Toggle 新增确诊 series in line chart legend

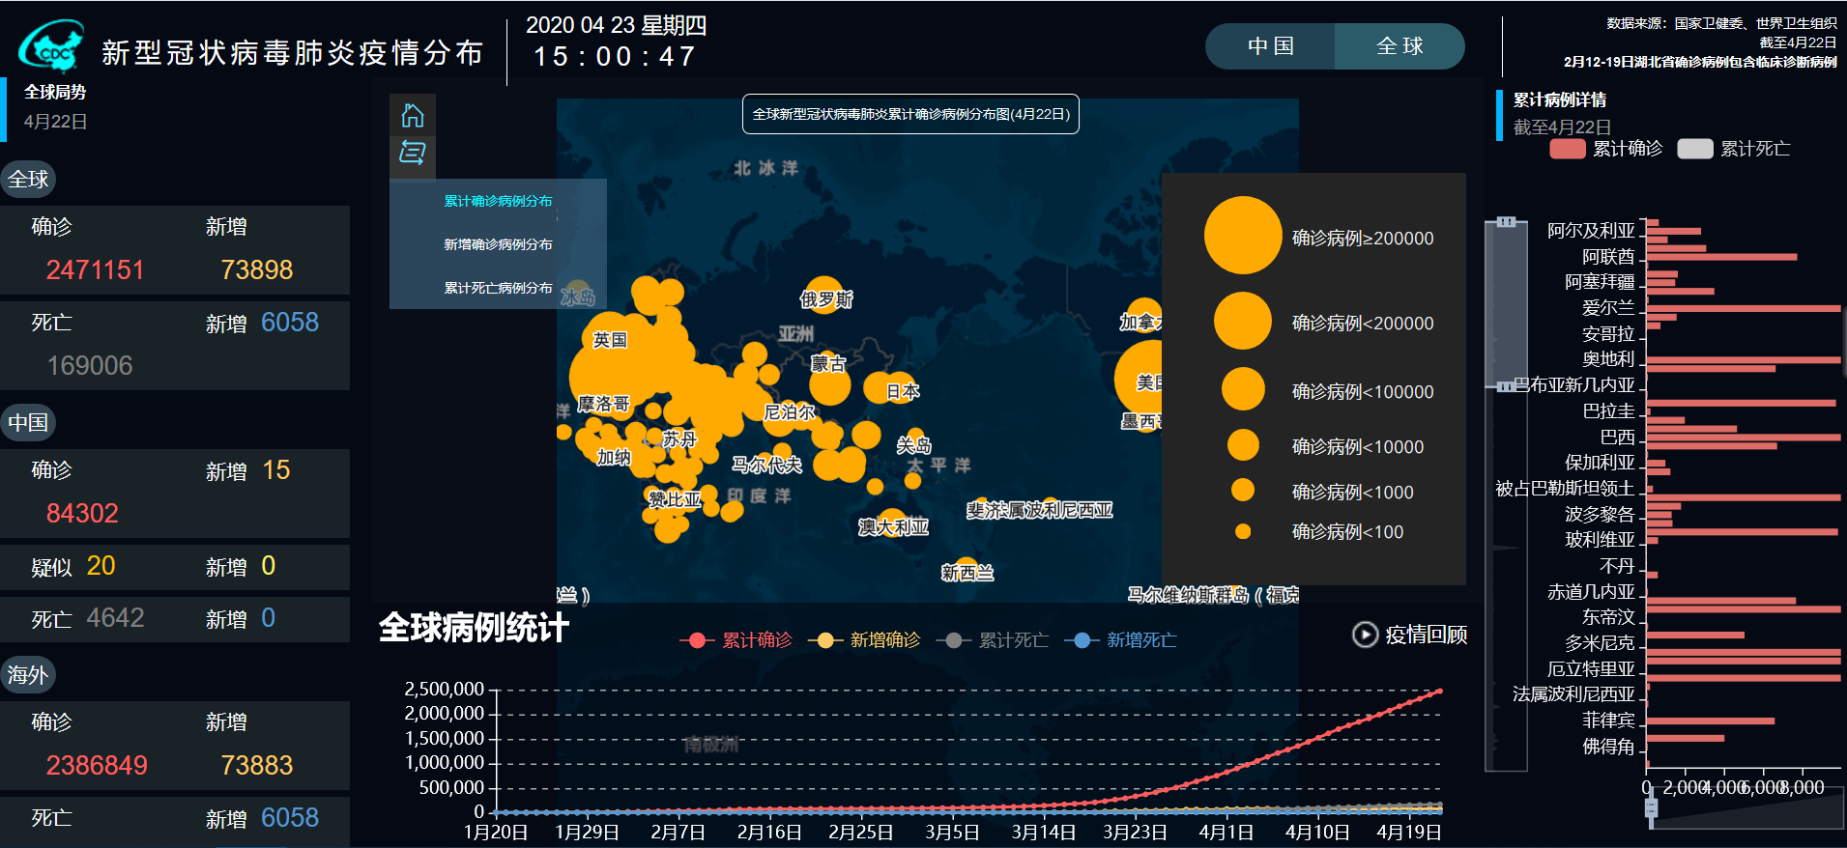pyautogui.click(x=868, y=640)
